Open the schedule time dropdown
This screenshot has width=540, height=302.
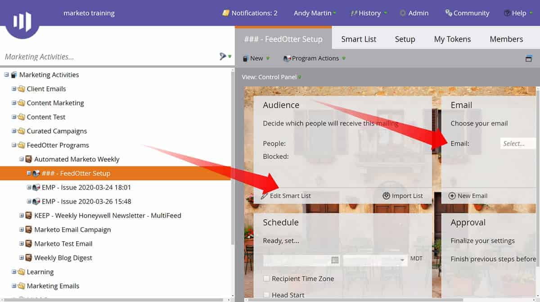tap(402, 260)
